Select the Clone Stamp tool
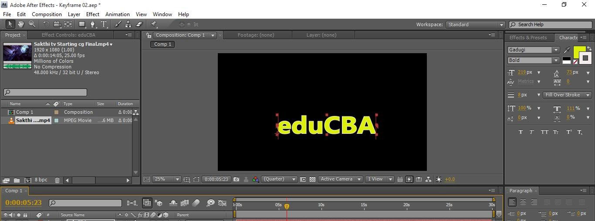The width and height of the screenshot is (595, 221). point(128,24)
